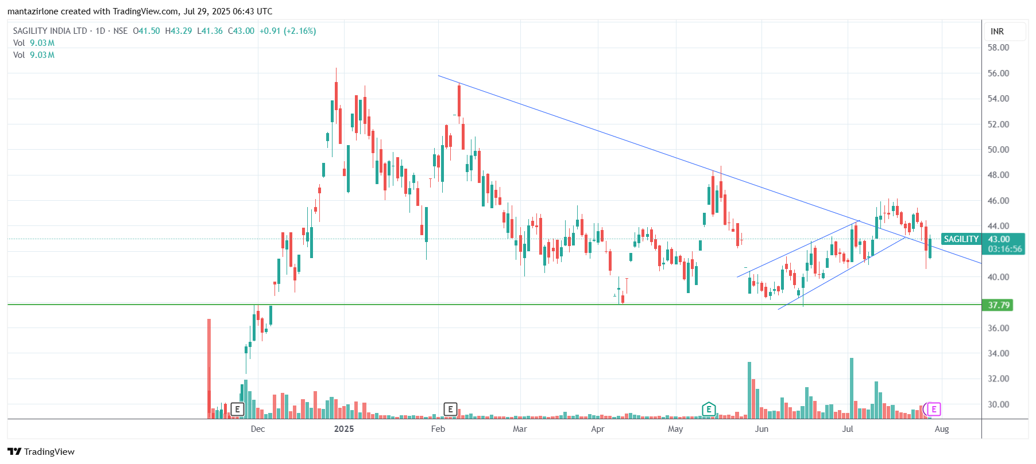1036x464 pixels.
Task: Click the 43.00 current price label
Action: (999, 239)
